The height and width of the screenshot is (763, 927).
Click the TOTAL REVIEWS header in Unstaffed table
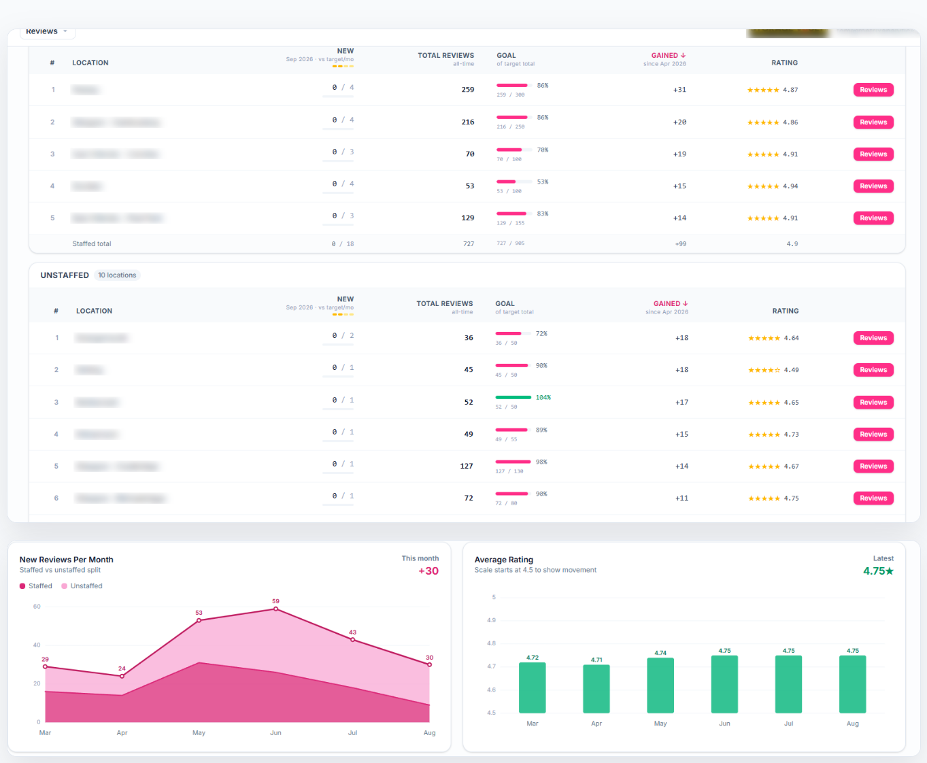click(445, 304)
